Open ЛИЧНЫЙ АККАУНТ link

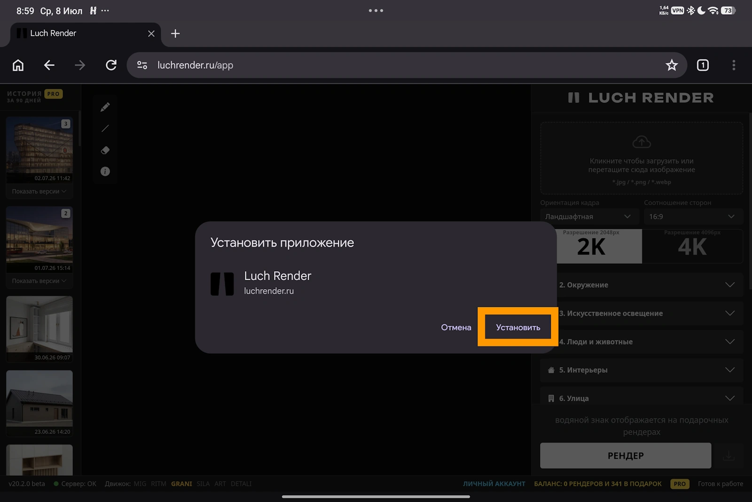(494, 484)
